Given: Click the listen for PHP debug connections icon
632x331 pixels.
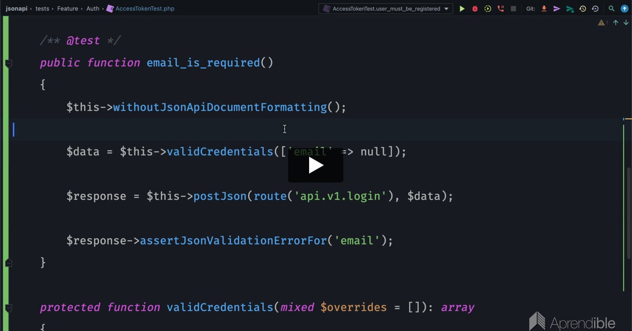Looking at the screenshot, I should [500, 8].
